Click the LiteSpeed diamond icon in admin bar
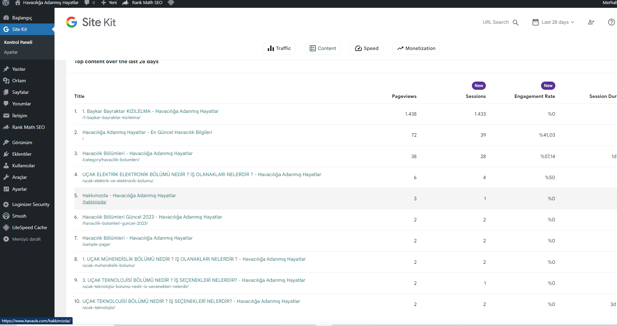 (x=171, y=3)
